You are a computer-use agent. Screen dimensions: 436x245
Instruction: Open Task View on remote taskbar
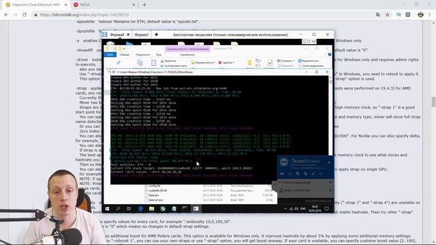click(x=129, y=209)
